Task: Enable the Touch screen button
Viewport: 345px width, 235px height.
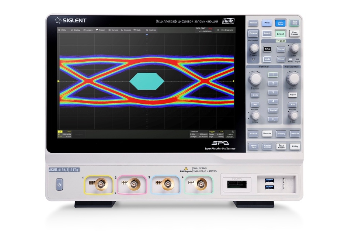Action: click(267, 34)
